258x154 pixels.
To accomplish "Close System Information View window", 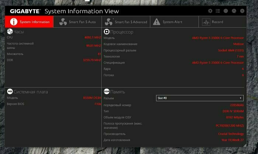I will point(242,11).
